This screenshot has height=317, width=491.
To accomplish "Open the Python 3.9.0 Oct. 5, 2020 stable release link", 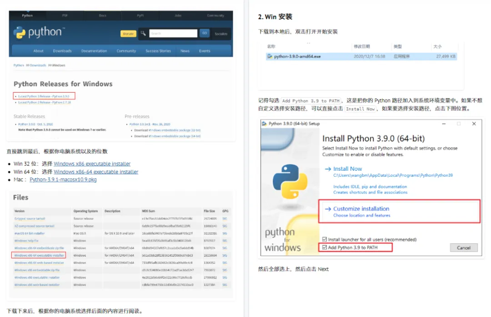I will tap(35, 124).
